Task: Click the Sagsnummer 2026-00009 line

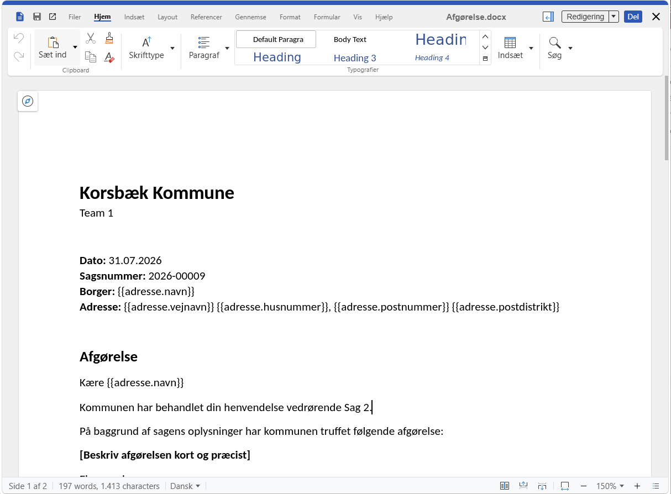Action: (x=143, y=276)
